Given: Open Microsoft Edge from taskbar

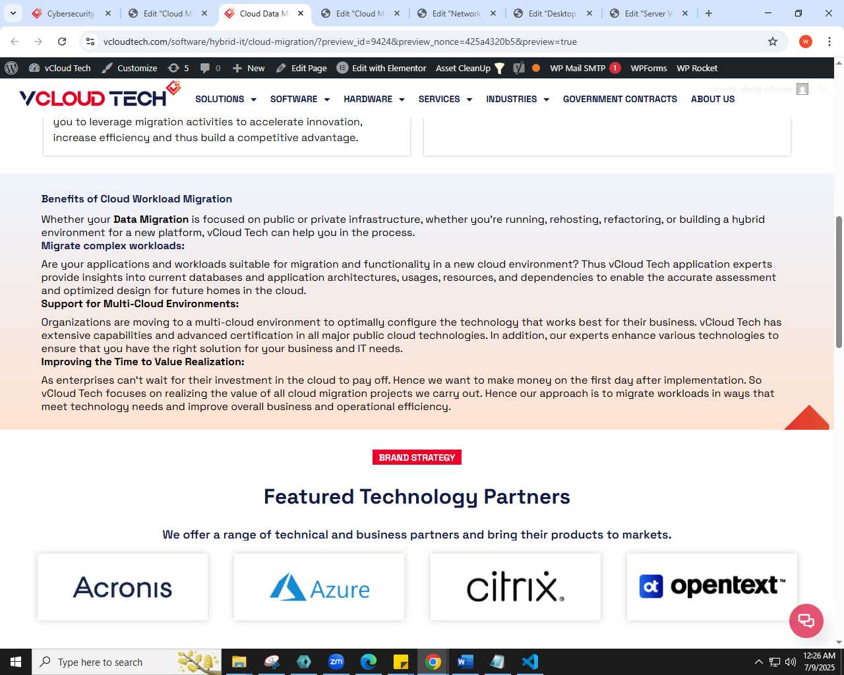Looking at the screenshot, I should tap(369, 662).
